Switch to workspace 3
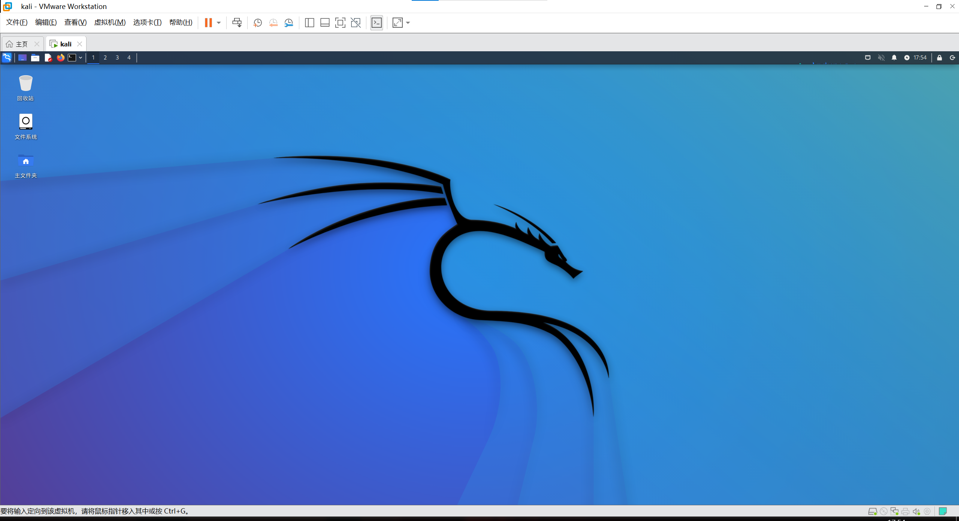 117,58
